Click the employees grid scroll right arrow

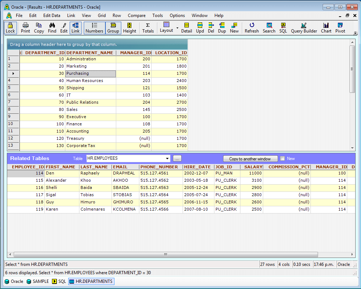pos(352,254)
